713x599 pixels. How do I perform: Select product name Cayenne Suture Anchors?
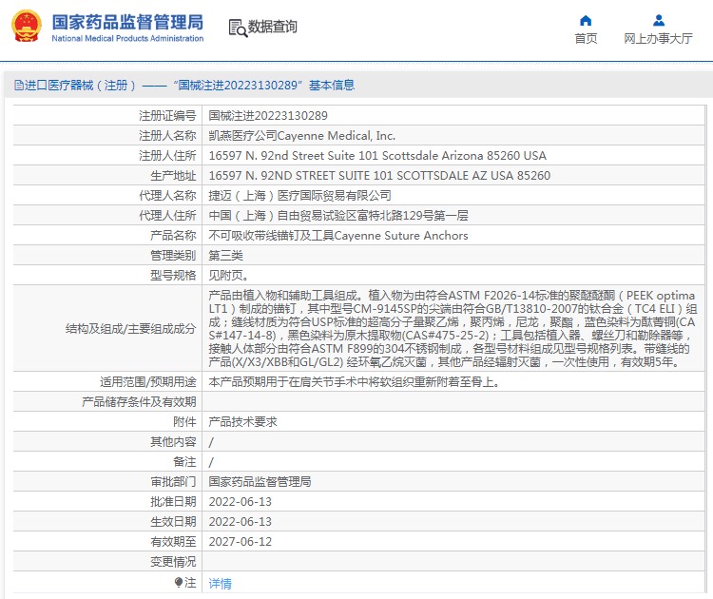(x=338, y=236)
